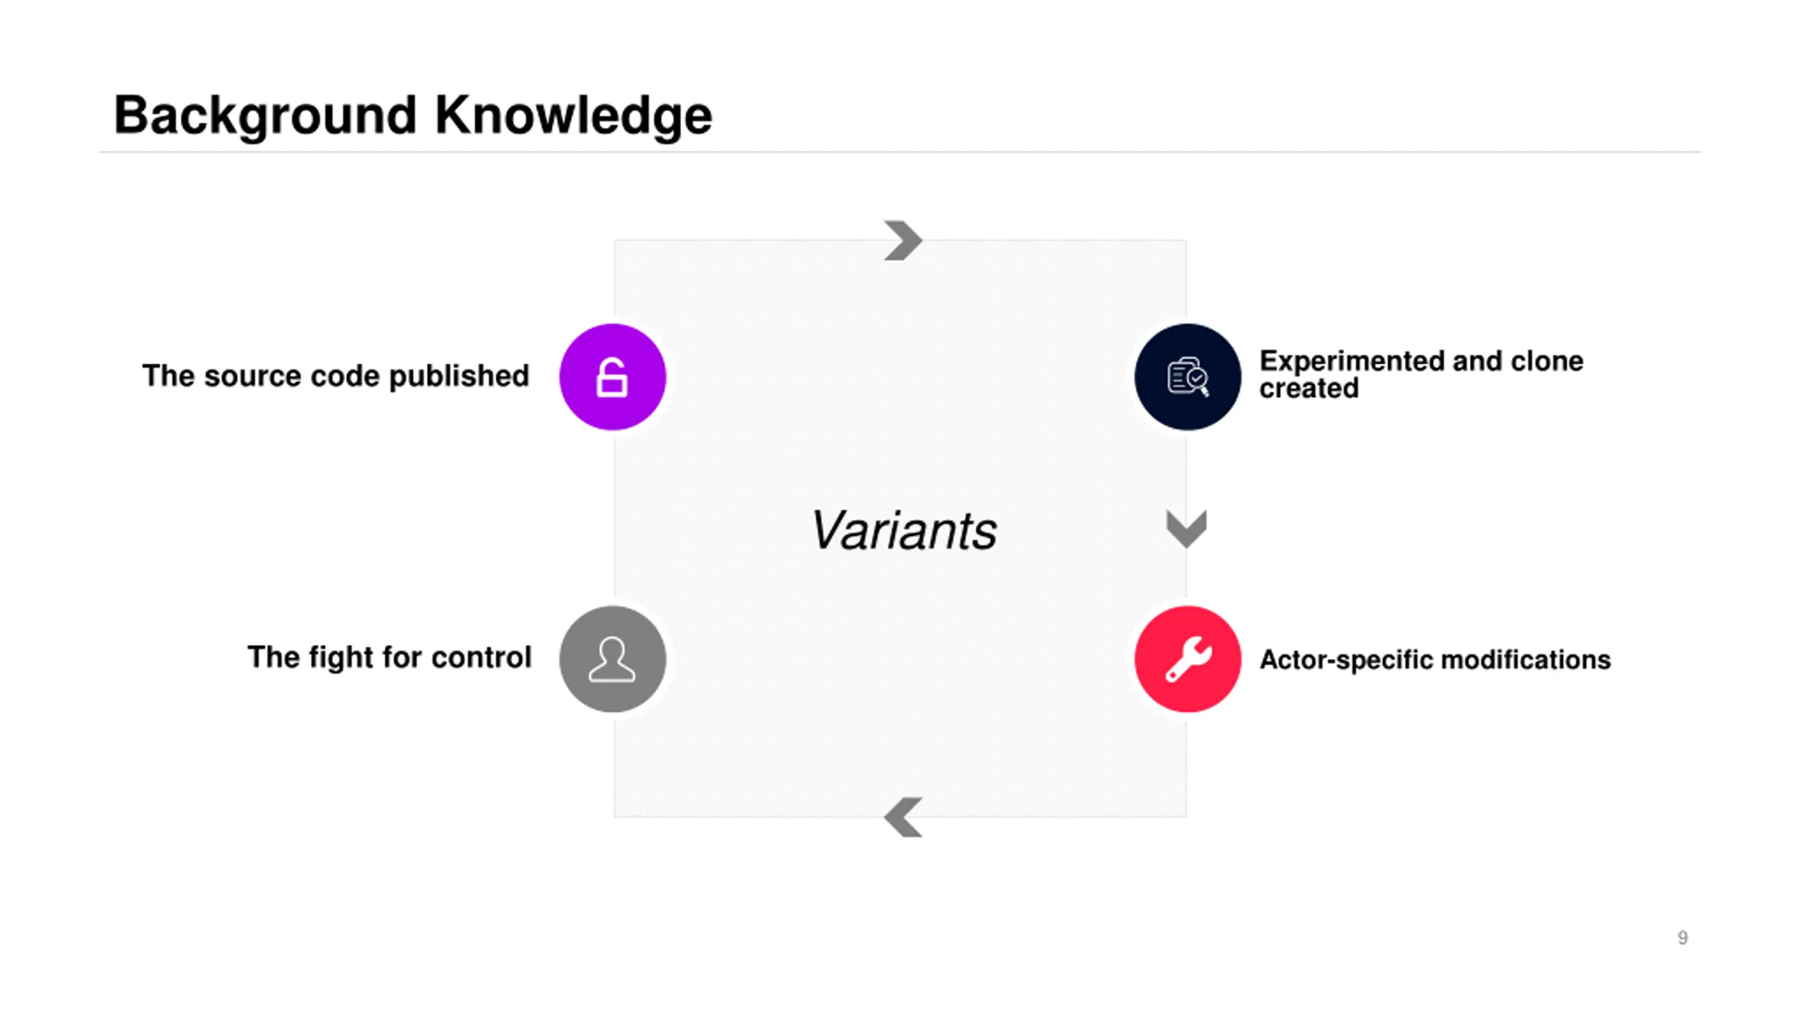The height and width of the screenshot is (1013, 1801).
Task: Select "The source code published" label
Action: pyautogui.click(x=336, y=376)
